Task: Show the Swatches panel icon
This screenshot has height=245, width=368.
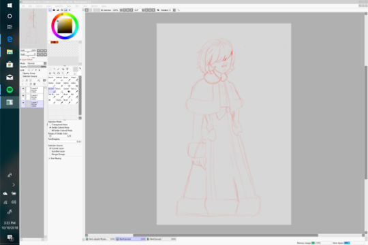Action: (65, 10)
